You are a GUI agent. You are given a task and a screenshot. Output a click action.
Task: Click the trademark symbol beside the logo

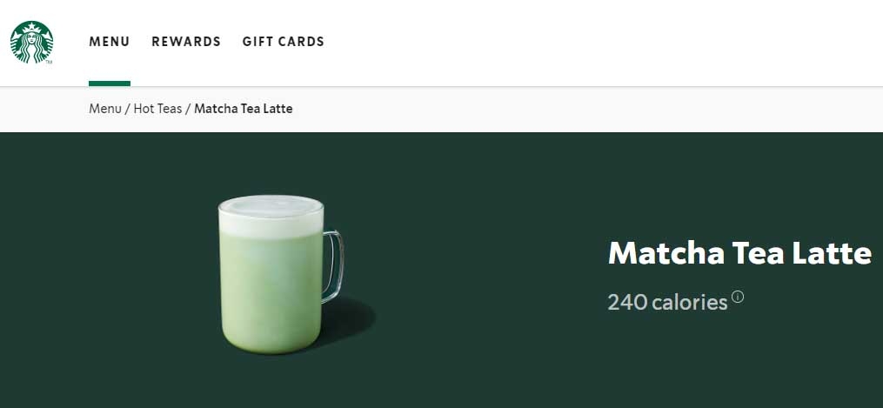(x=49, y=62)
